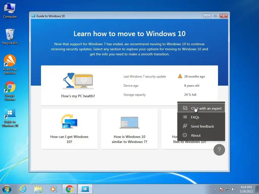The height and width of the screenshot is (194, 259).
Task: Open Windows Media Player in taskbar
Action: pyautogui.click(x=54, y=189)
